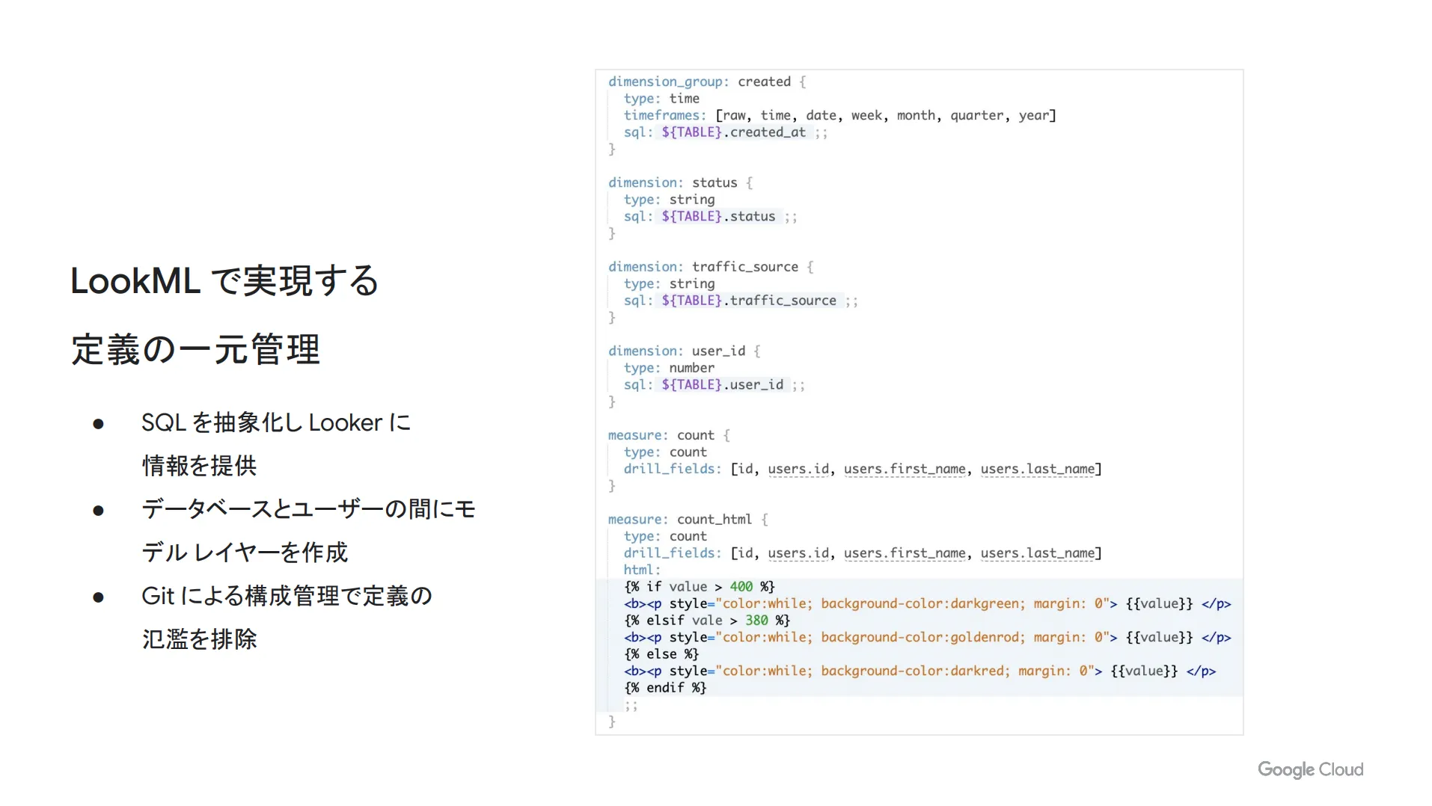The width and height of the screenshot is (1432, 806).
Task: Click the line 'measure: count_html {'
Action: pos(688,519)
